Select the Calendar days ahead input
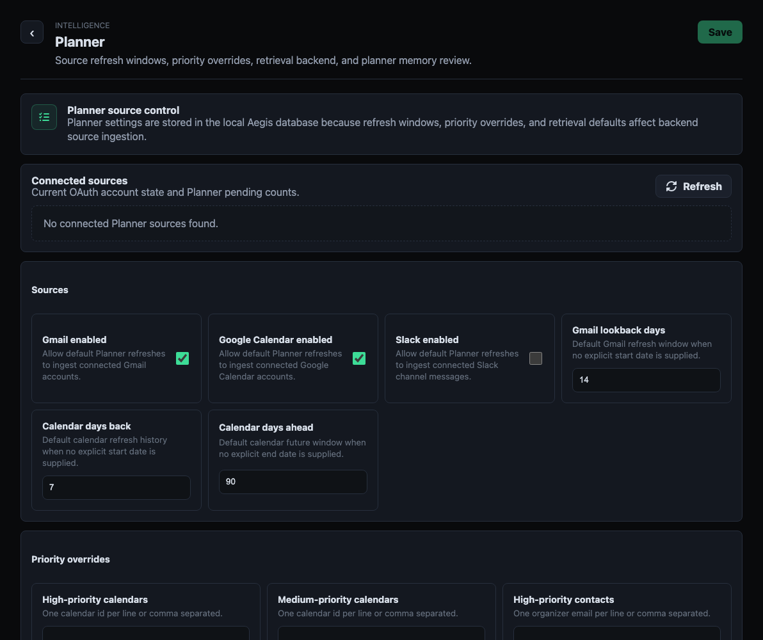Image resolution: width=763 pixels, height=640 pixels. (293, 482)
